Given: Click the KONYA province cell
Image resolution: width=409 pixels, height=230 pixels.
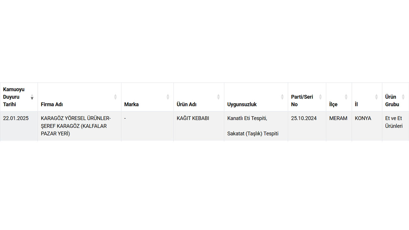Looking at the screenshot, I should coord(363,118).
